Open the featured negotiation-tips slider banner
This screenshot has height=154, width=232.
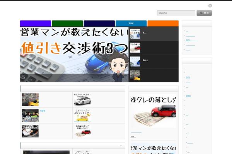click(74, 54)
